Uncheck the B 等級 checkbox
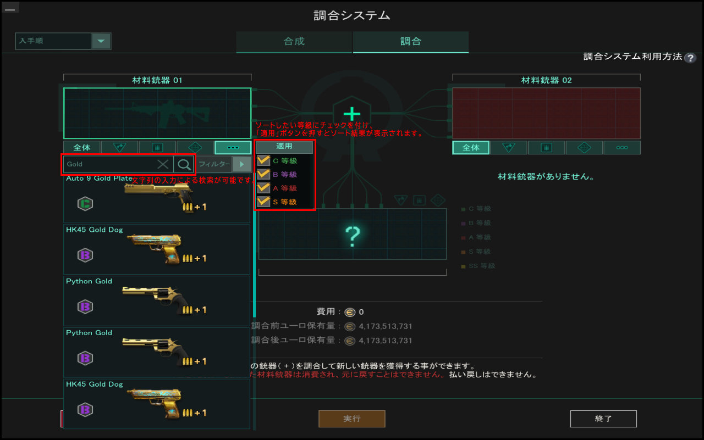 click(x=263, y=175)
